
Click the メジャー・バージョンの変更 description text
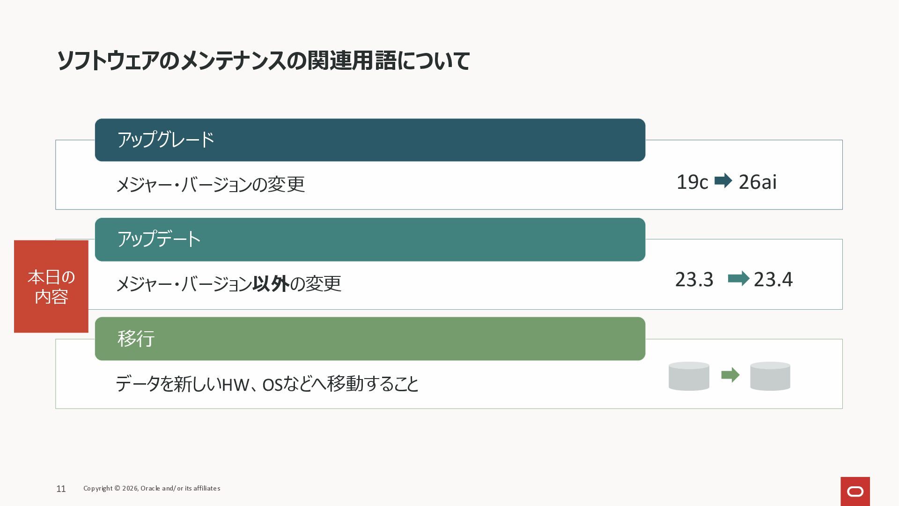coord(210,184)
